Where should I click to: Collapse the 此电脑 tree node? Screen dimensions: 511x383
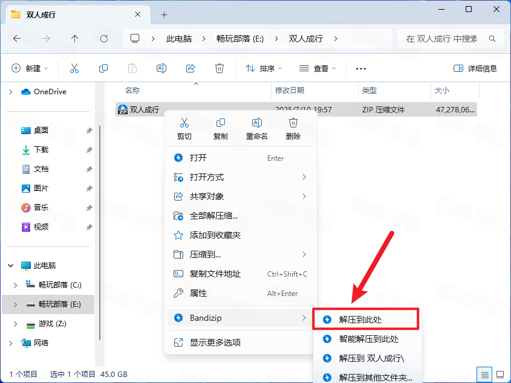tap(11, 265)
